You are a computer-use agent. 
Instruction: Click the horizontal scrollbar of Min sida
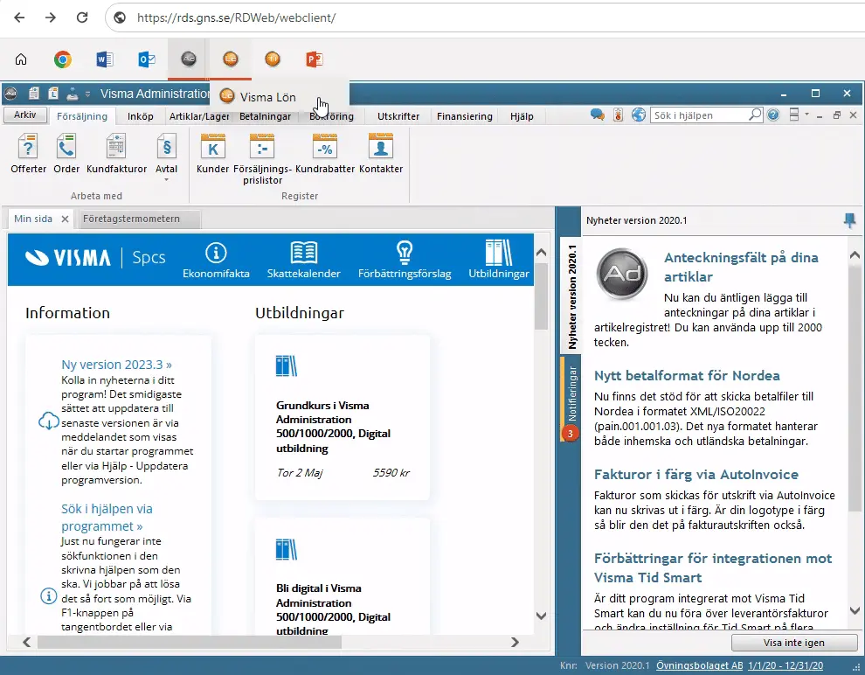point(190,642)
